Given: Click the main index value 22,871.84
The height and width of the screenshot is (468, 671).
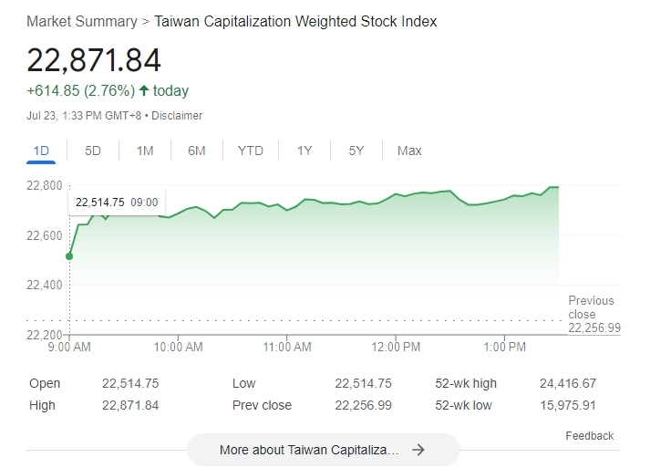Looking at the screenshot, I should click(x=94, y=60).
